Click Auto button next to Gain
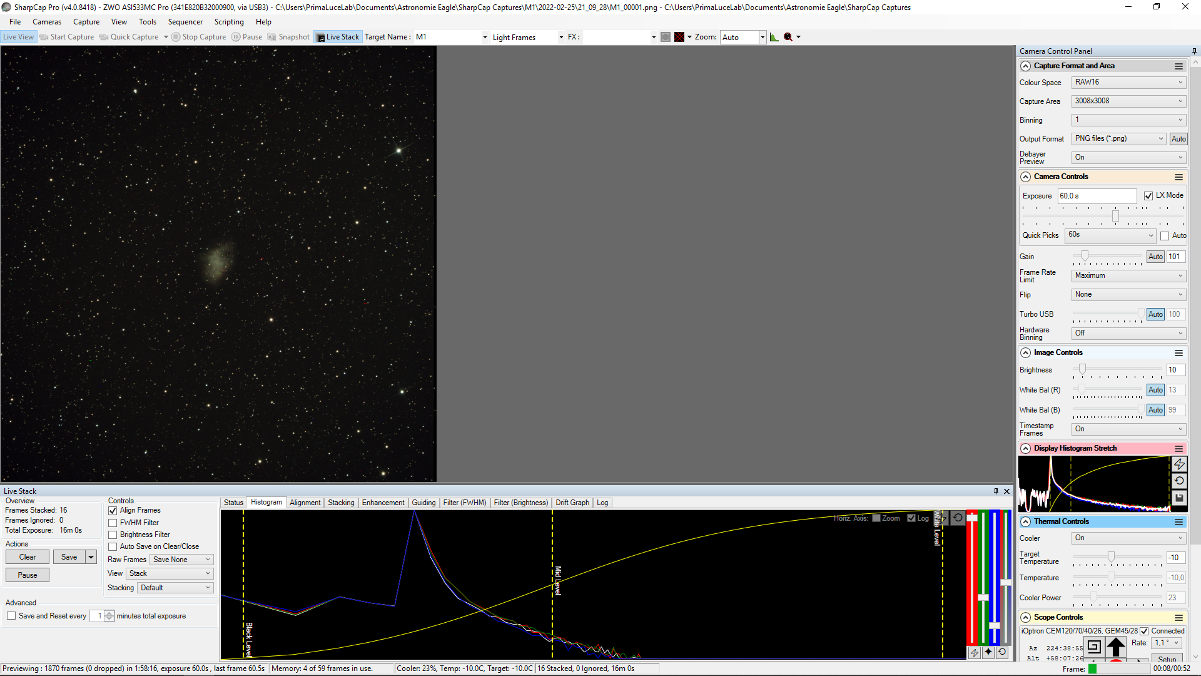 coord(1156,257)
